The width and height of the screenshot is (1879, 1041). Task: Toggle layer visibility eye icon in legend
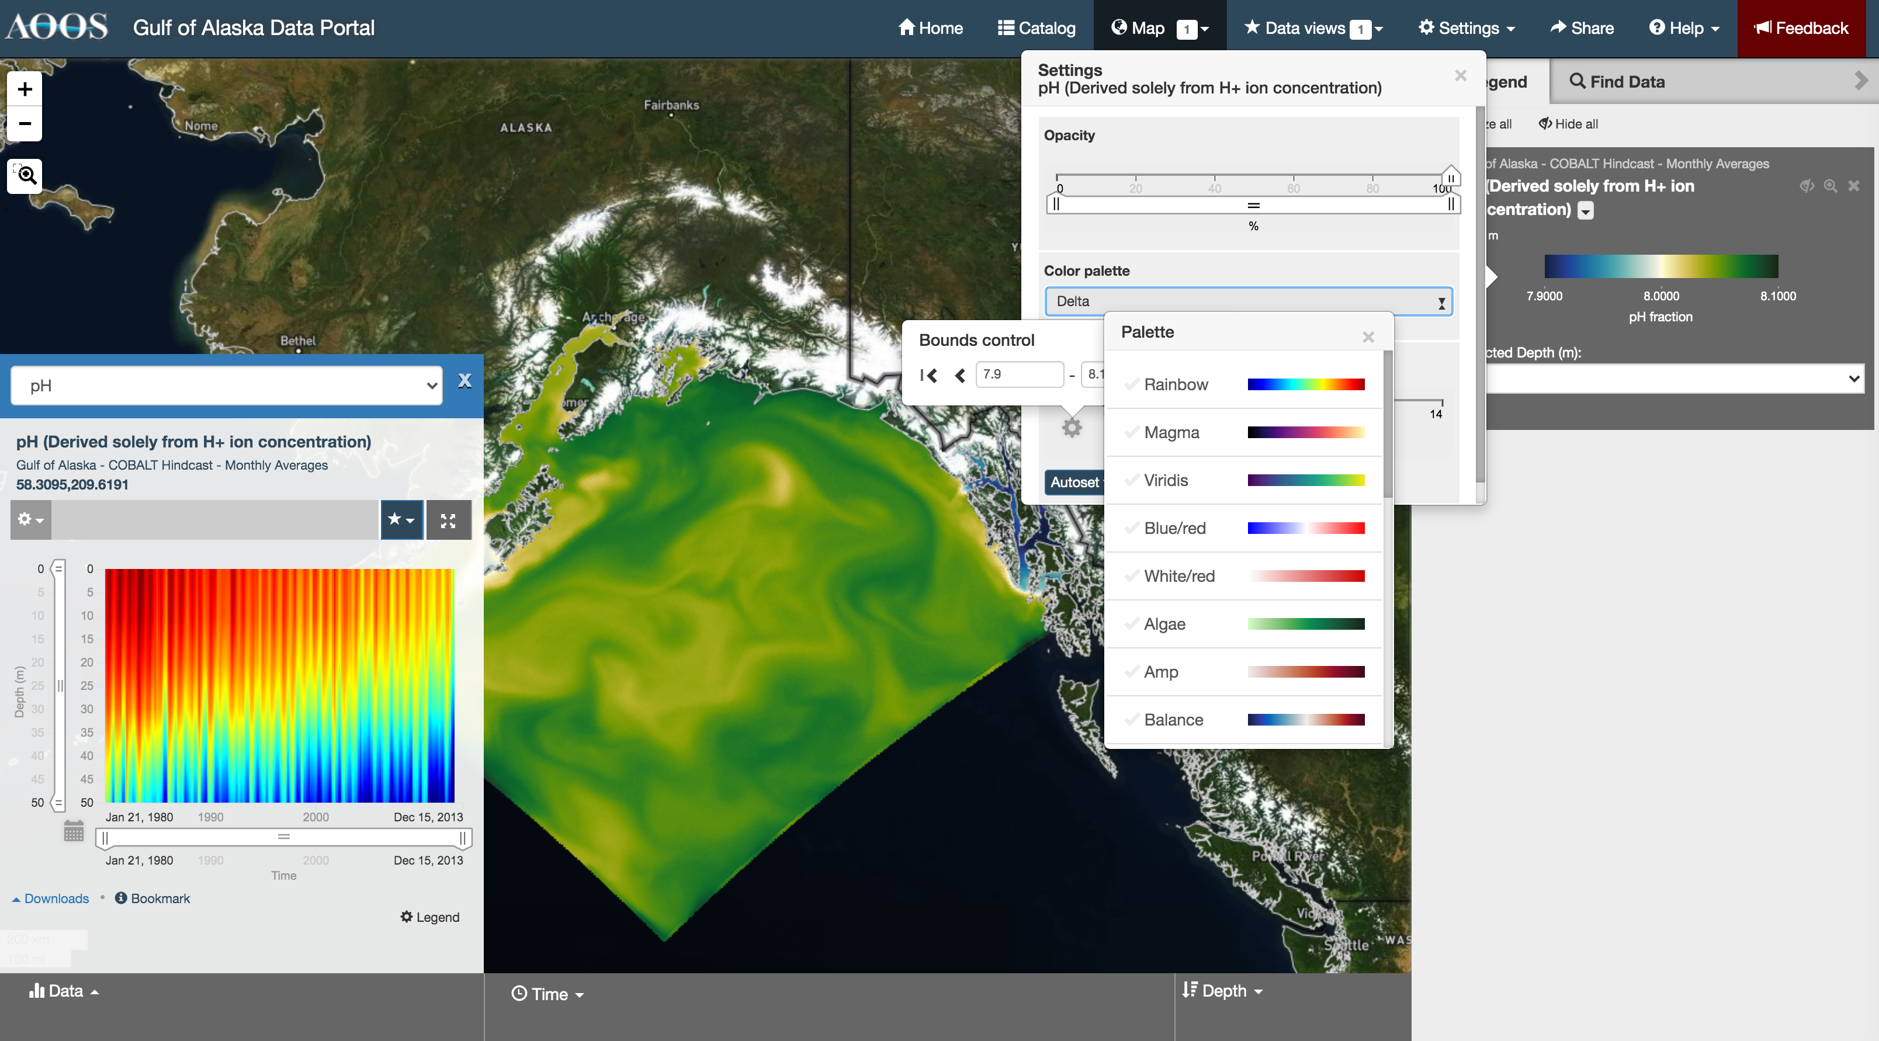point(1807,186)
